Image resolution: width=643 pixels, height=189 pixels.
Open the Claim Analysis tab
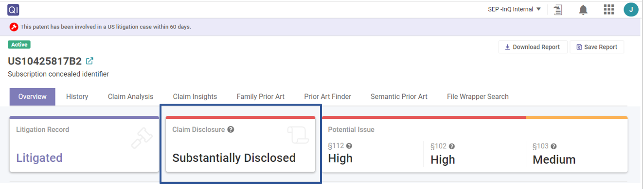pos(130,96)
